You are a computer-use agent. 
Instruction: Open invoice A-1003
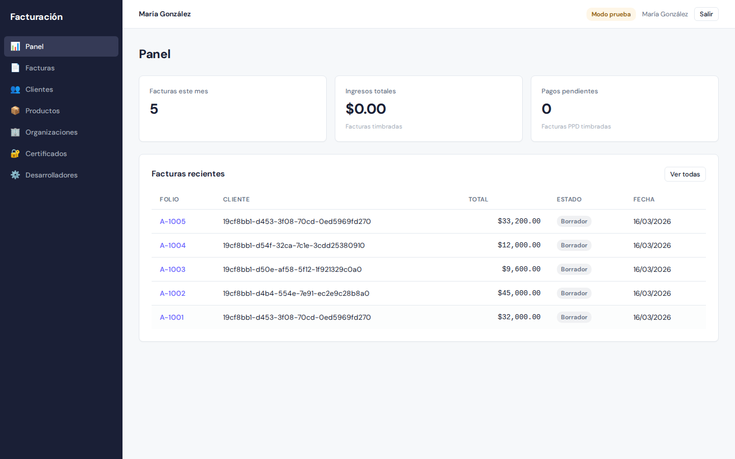click(x=173, y=269)
